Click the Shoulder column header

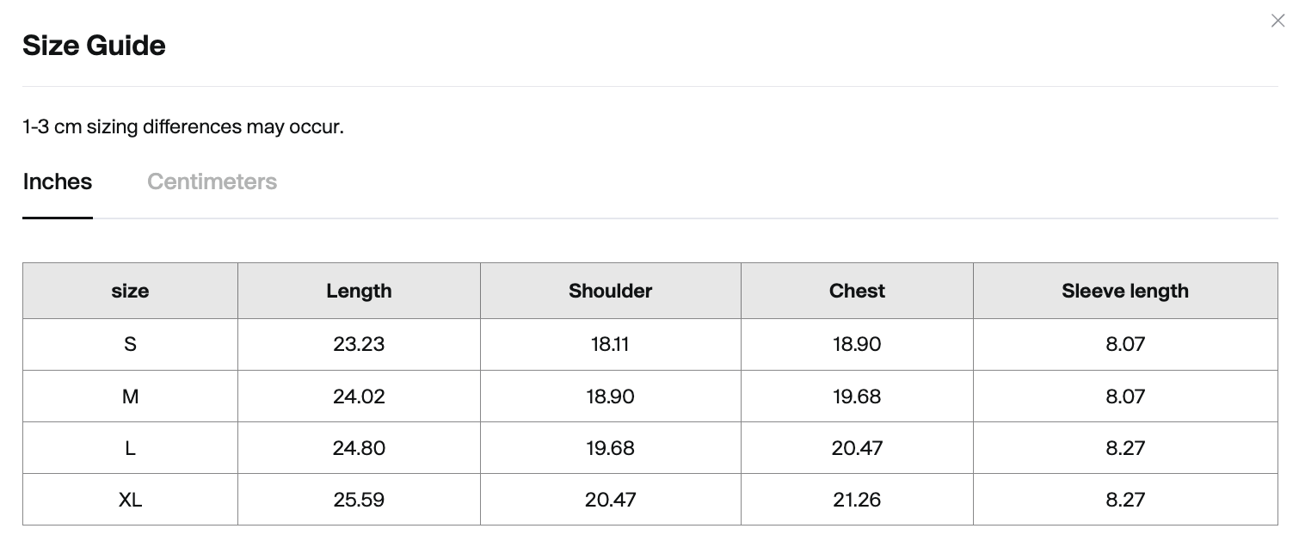click(611, 291)
